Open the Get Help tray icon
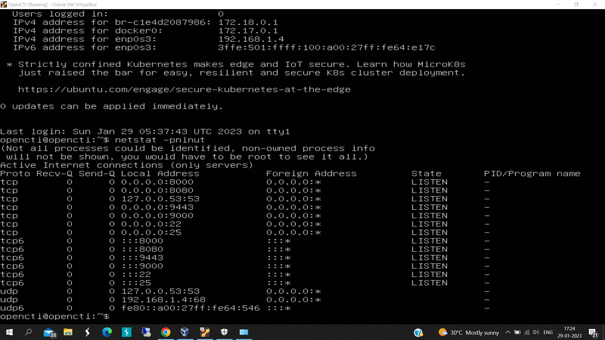 pyautogui.click(x=418, y=332)
